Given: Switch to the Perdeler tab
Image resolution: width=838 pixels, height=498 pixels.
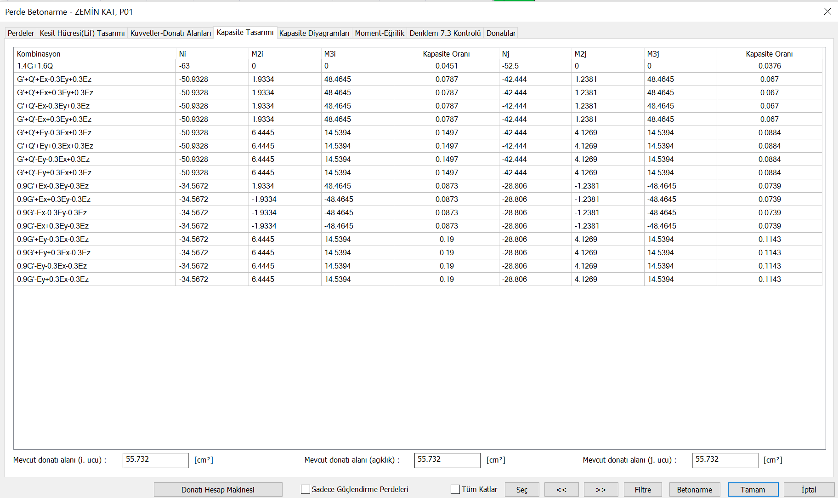Looking at the screenshot, I should coord(21,33).
